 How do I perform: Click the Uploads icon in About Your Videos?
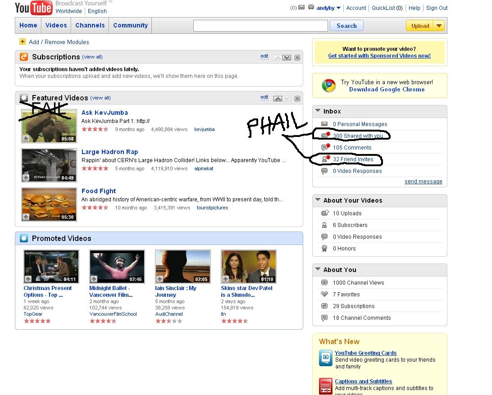pos(325,213)
